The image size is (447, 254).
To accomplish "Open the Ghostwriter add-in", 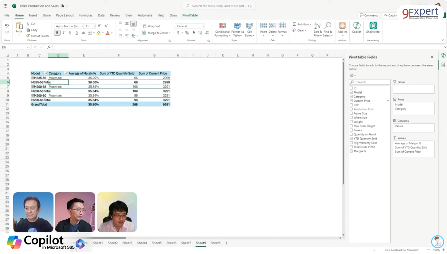I will point(373,26).
